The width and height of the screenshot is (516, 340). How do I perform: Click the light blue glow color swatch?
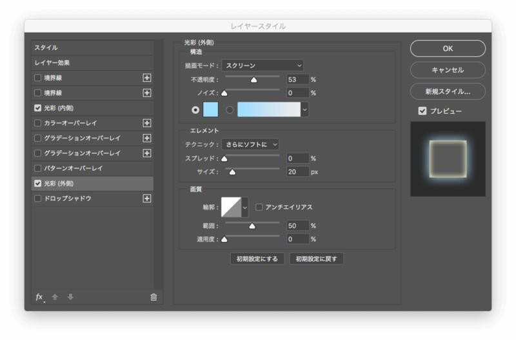click(x=211, y=110)
